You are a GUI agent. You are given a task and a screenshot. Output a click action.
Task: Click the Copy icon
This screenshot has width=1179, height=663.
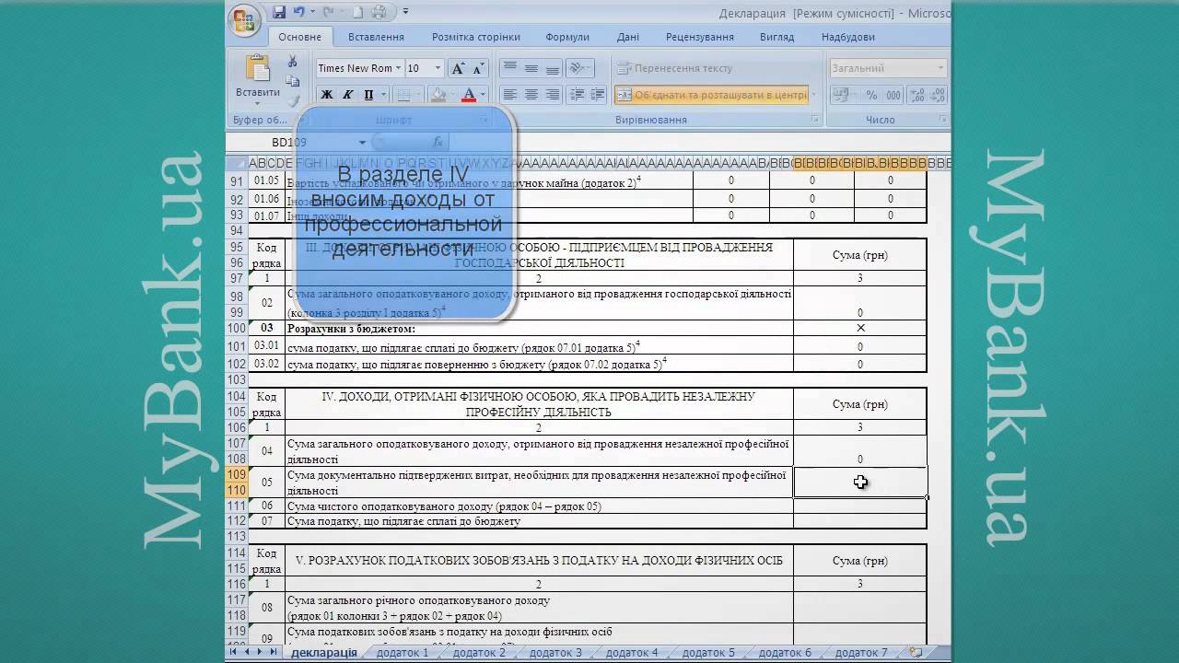click(x=293, y=81)
